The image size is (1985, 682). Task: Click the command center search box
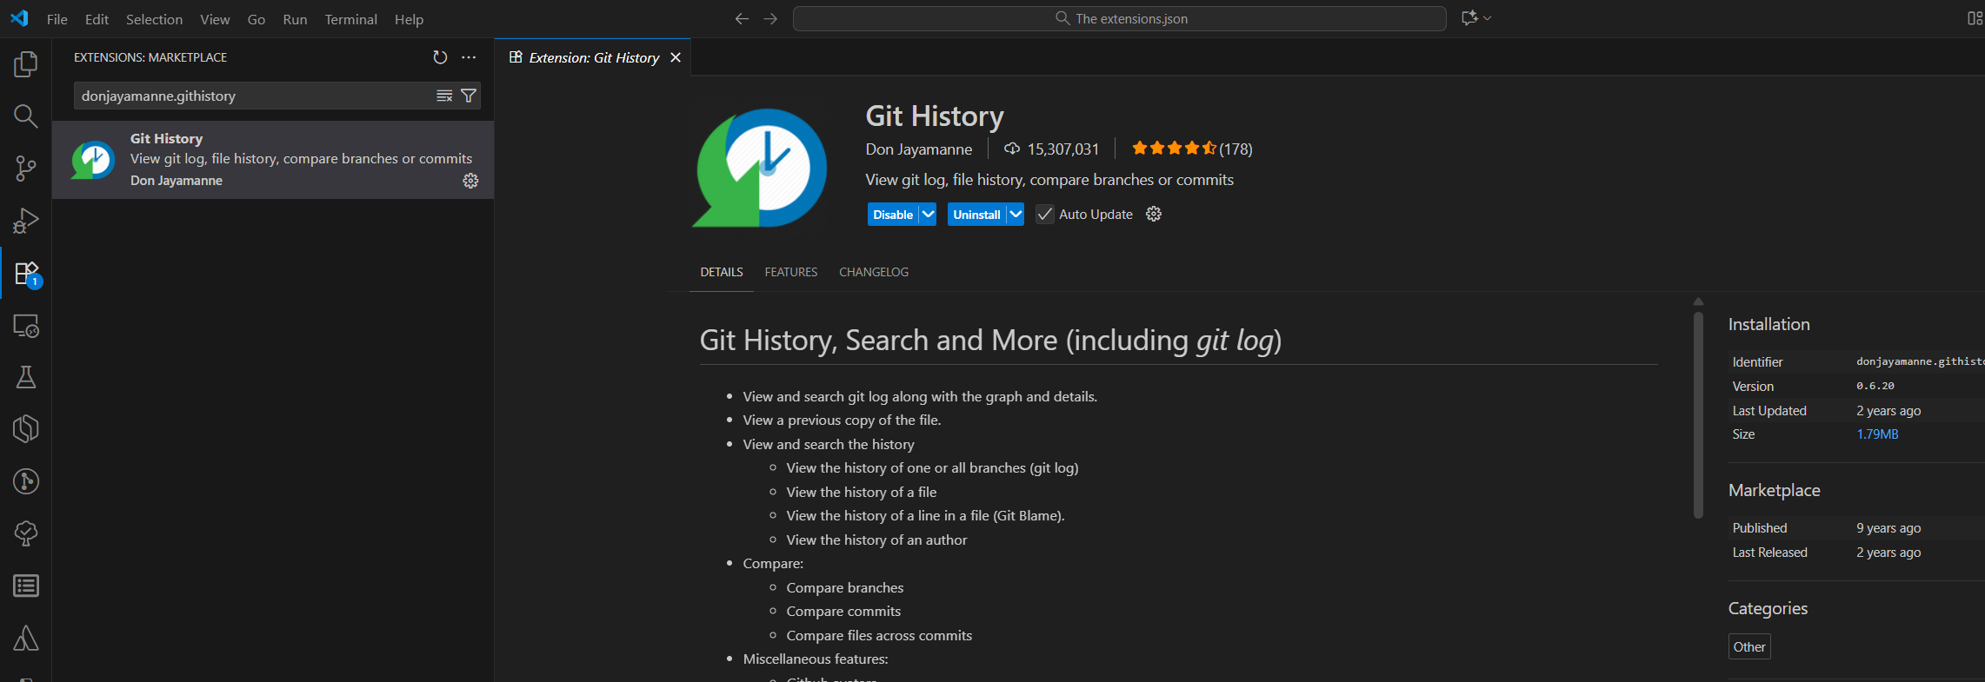pos(1120,18)
